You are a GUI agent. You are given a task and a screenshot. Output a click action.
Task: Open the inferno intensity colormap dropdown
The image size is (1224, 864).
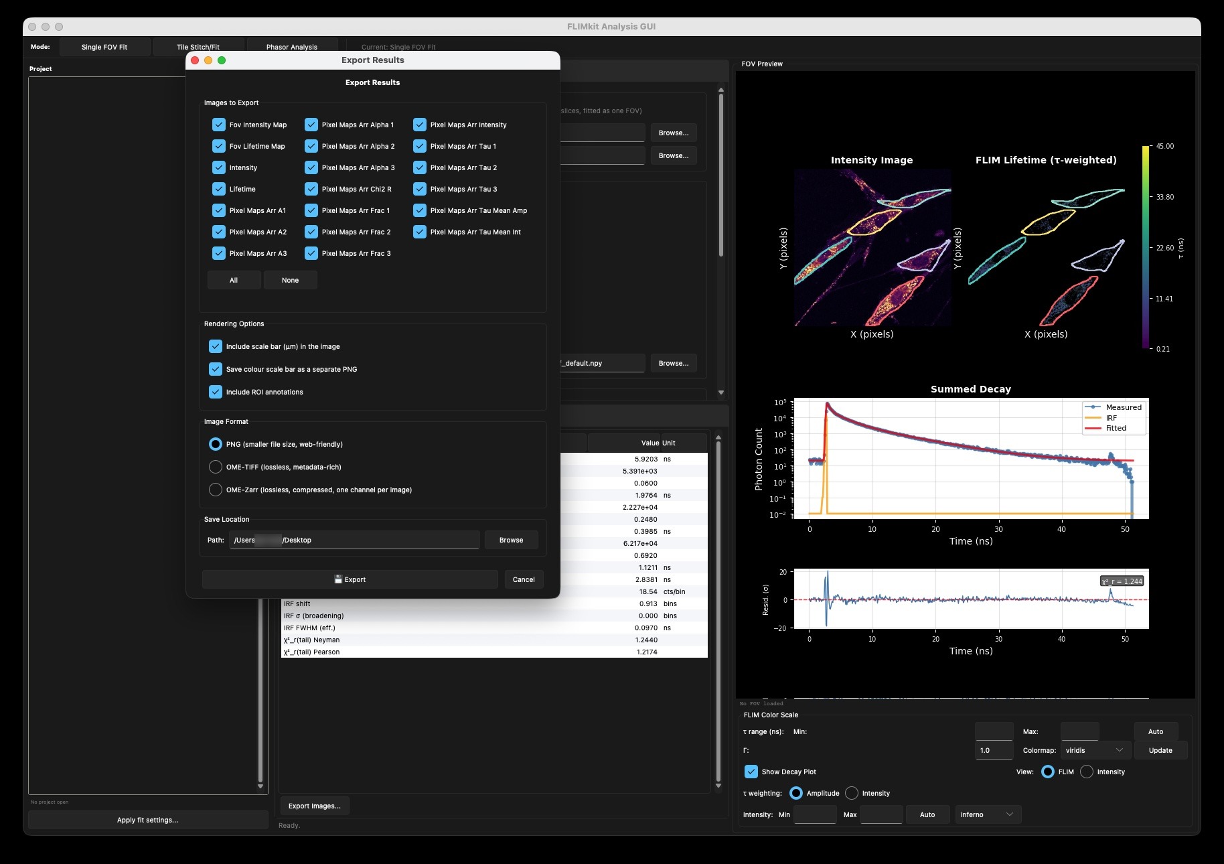point(988,814)
